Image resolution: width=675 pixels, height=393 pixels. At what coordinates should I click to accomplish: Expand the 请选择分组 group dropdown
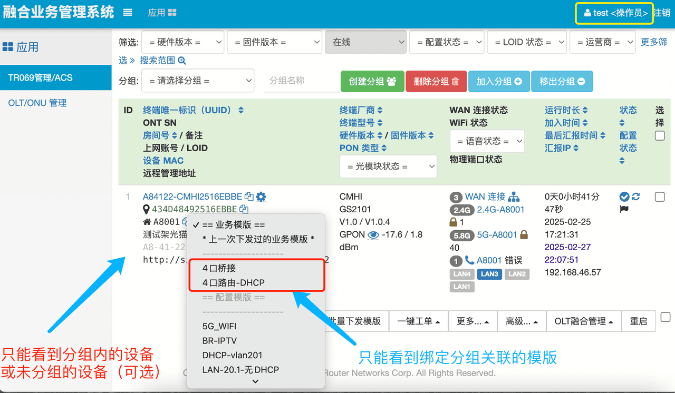click(x=198, y=81)
